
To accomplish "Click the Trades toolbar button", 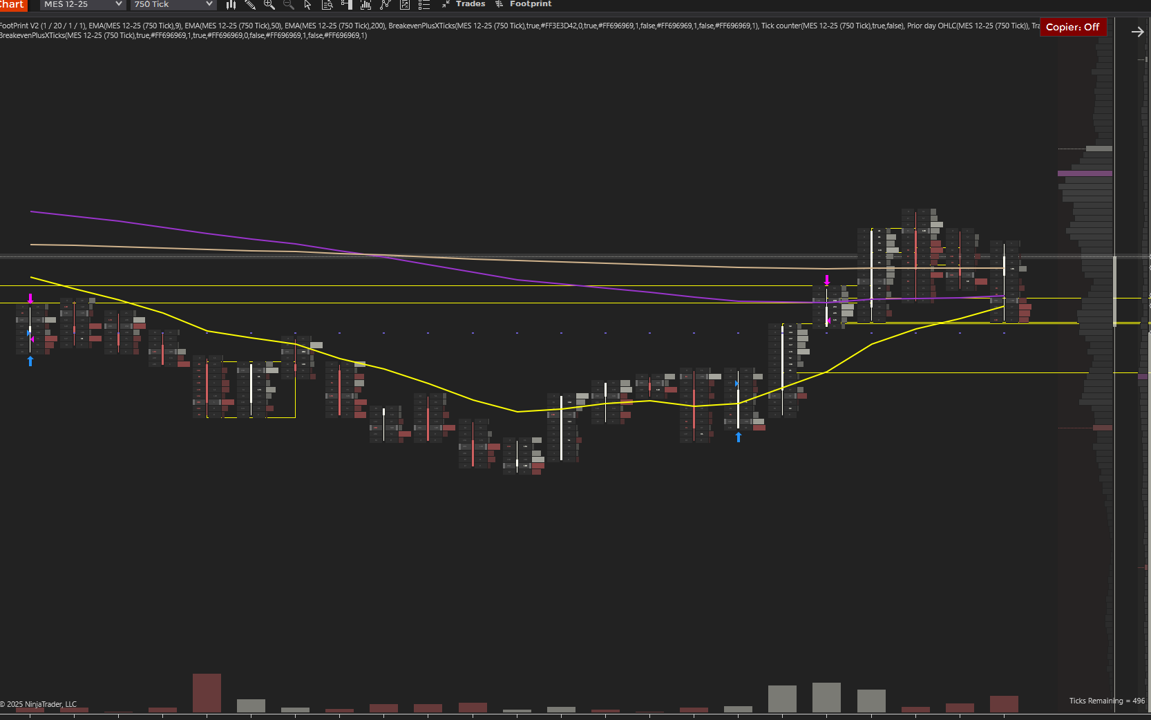I will 470,4.
